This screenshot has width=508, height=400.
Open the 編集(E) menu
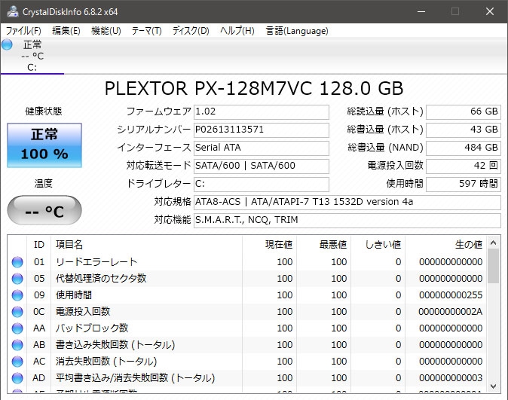point(66,31)
